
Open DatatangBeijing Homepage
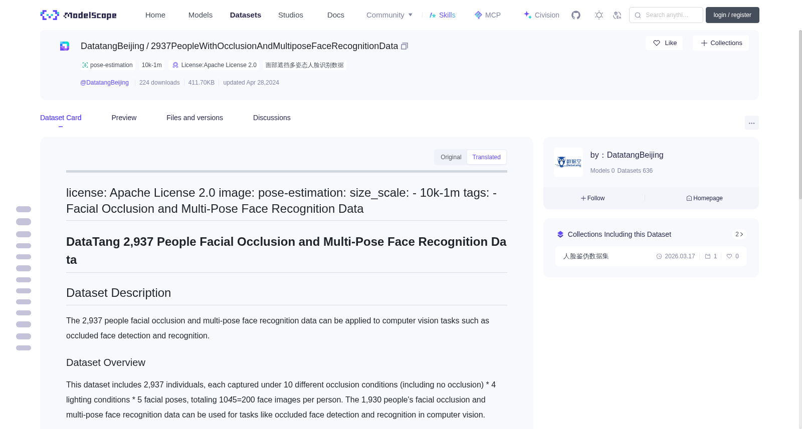(704, 198)
